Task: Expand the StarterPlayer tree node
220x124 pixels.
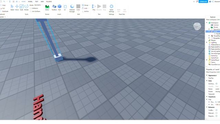Action: click(x=207, y=60)
